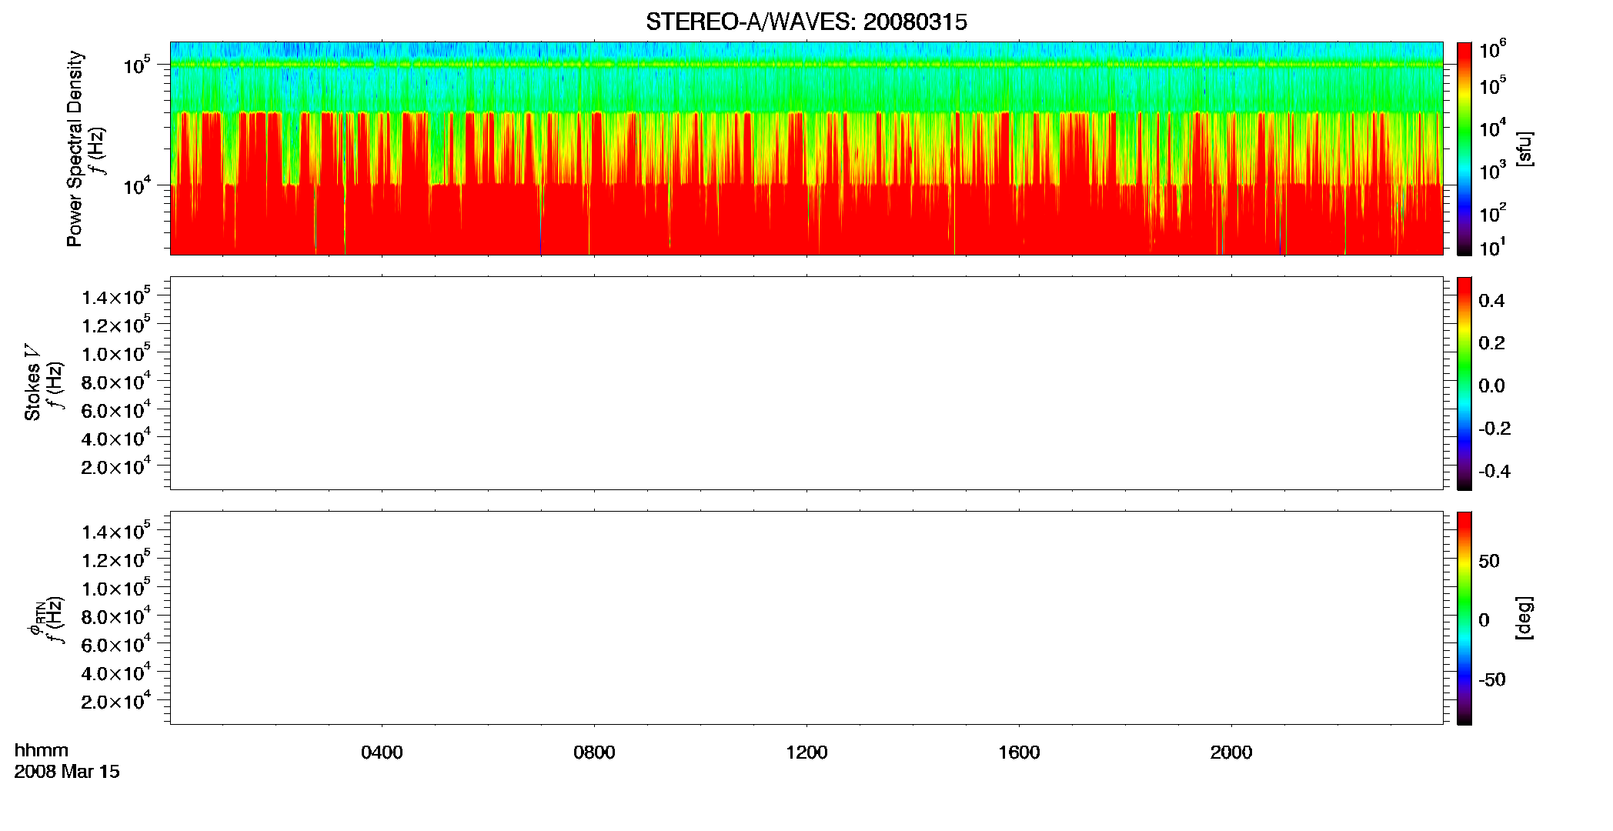Click the 0400 time tick label
Image resolution: width=1613 pixels, height=831 pixels.
click(382, 753)
